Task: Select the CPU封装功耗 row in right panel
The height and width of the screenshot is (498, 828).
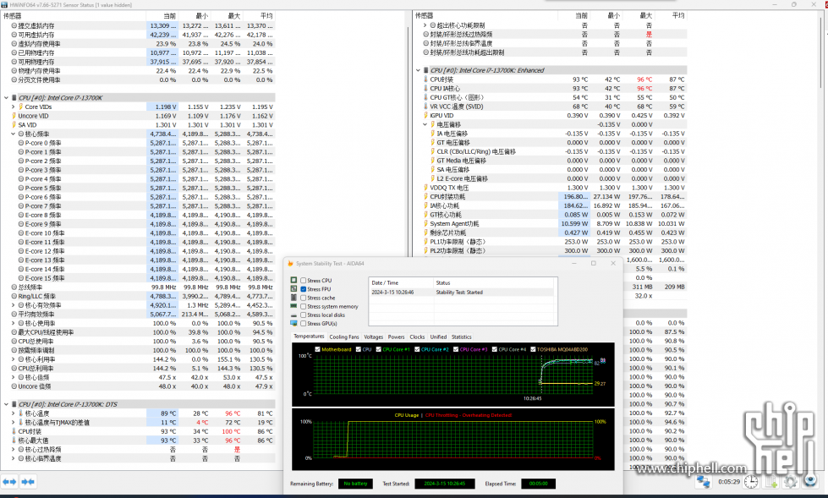Action: coord(555,196)
